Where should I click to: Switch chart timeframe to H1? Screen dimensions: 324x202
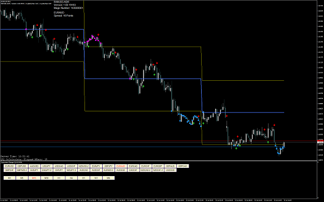(x=59, y=178)
